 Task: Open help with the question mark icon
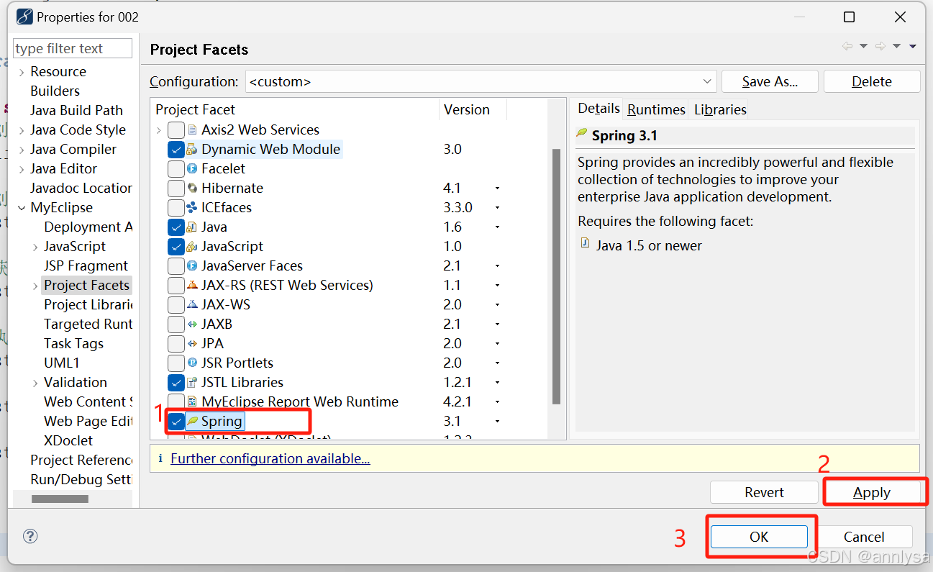coord(30,536)
